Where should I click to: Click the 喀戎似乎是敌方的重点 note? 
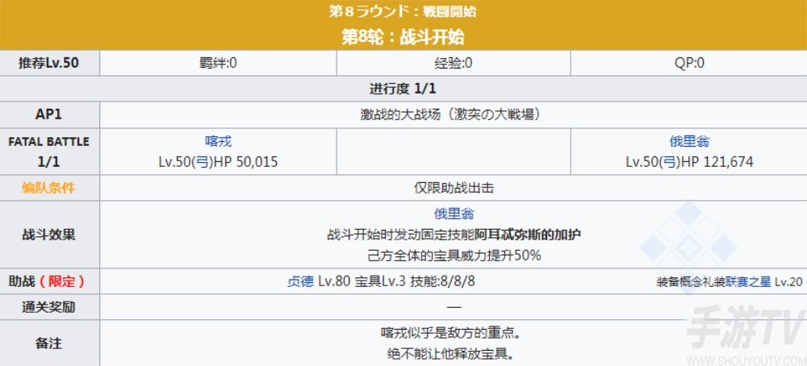pos(449,333)
